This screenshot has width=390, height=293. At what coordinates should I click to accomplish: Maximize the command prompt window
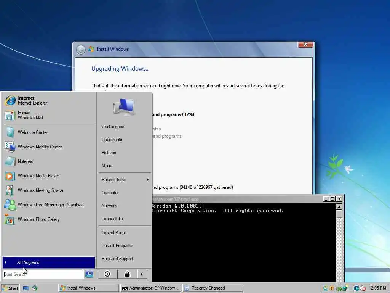tap(332, 199)
